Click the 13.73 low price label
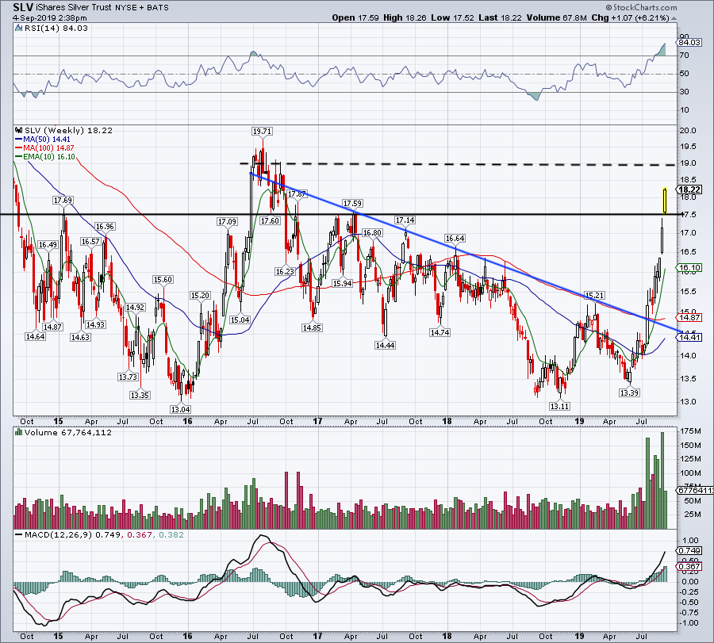 click(x=128, y=377)
